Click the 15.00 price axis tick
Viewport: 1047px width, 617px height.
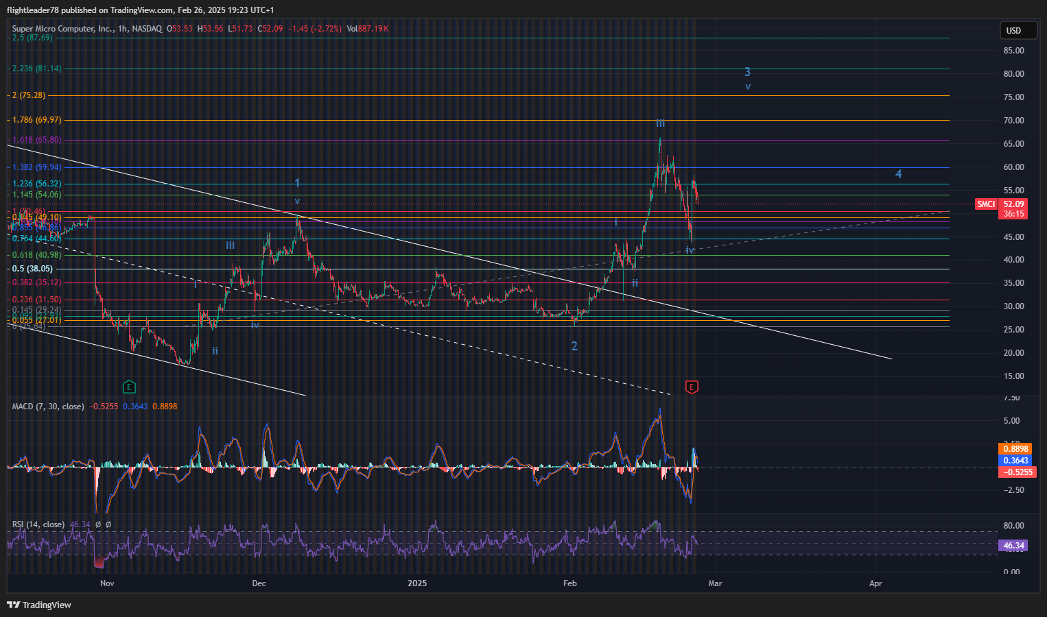1013,376
